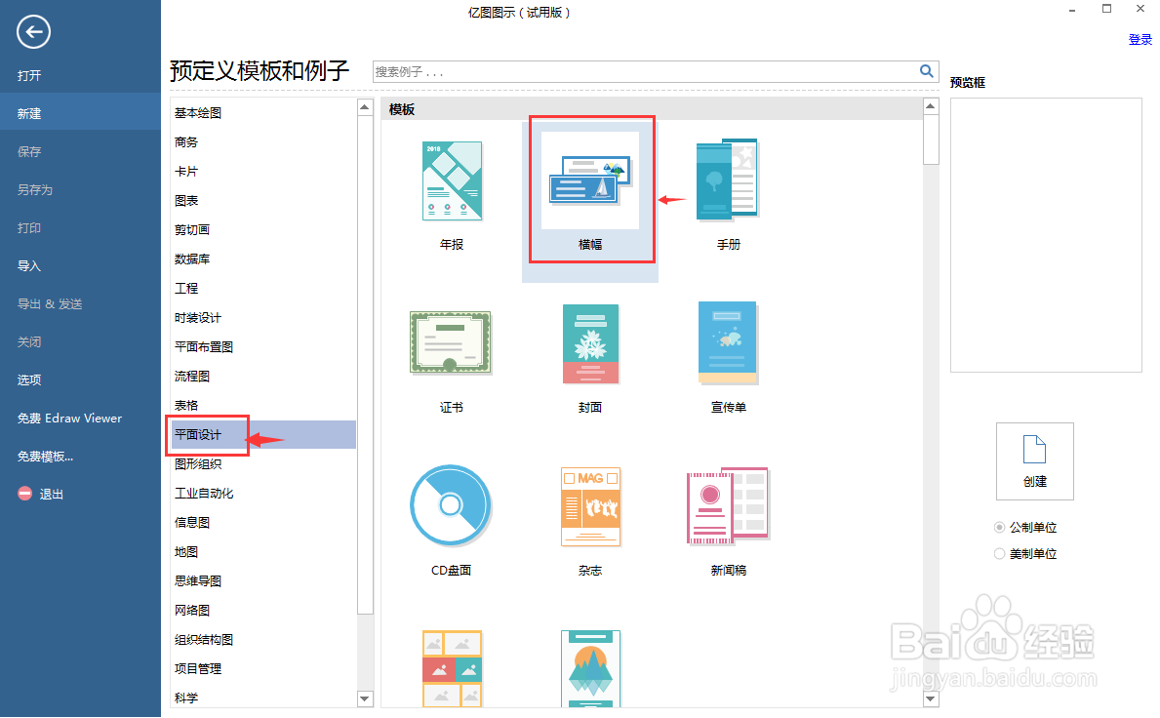Open the 封面 cover template
This screenshot has width=1160, height=718.
click(590, 343)
